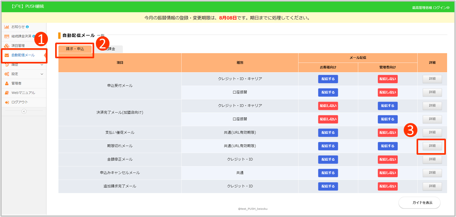This screenshot has width=456, height=217.
Task: Click the 自動配信メール envelope icon
Action: (7, 55)
